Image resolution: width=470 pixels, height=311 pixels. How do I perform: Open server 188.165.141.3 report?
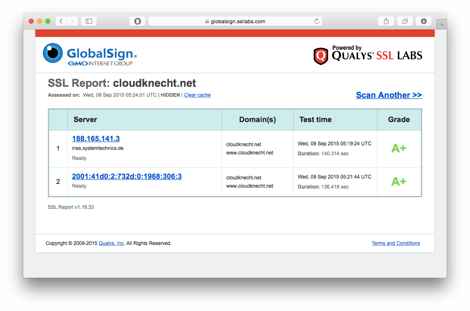click(x=96, y=139)
